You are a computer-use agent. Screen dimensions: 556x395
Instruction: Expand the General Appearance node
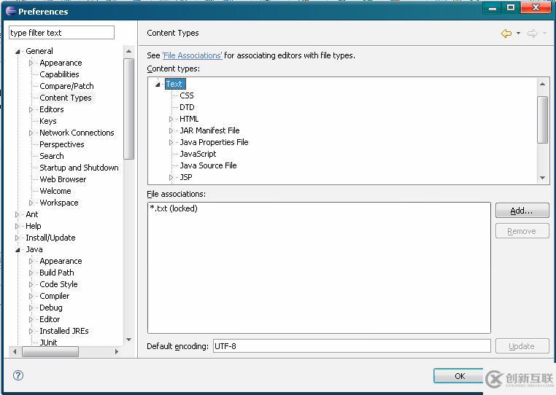[x=31, y=63]
